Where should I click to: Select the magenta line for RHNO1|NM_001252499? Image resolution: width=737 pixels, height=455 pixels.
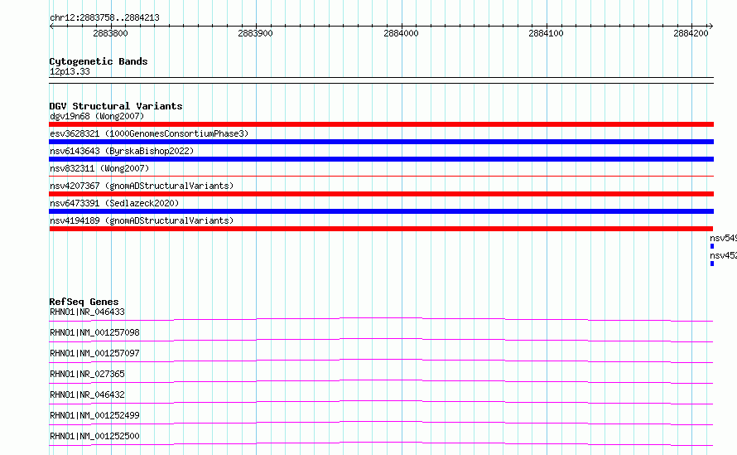(381, 423)
